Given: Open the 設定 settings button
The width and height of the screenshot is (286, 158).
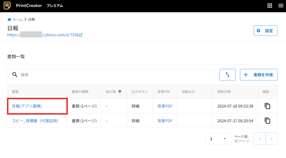Looking at the screenshot, I should coord(266,31).
